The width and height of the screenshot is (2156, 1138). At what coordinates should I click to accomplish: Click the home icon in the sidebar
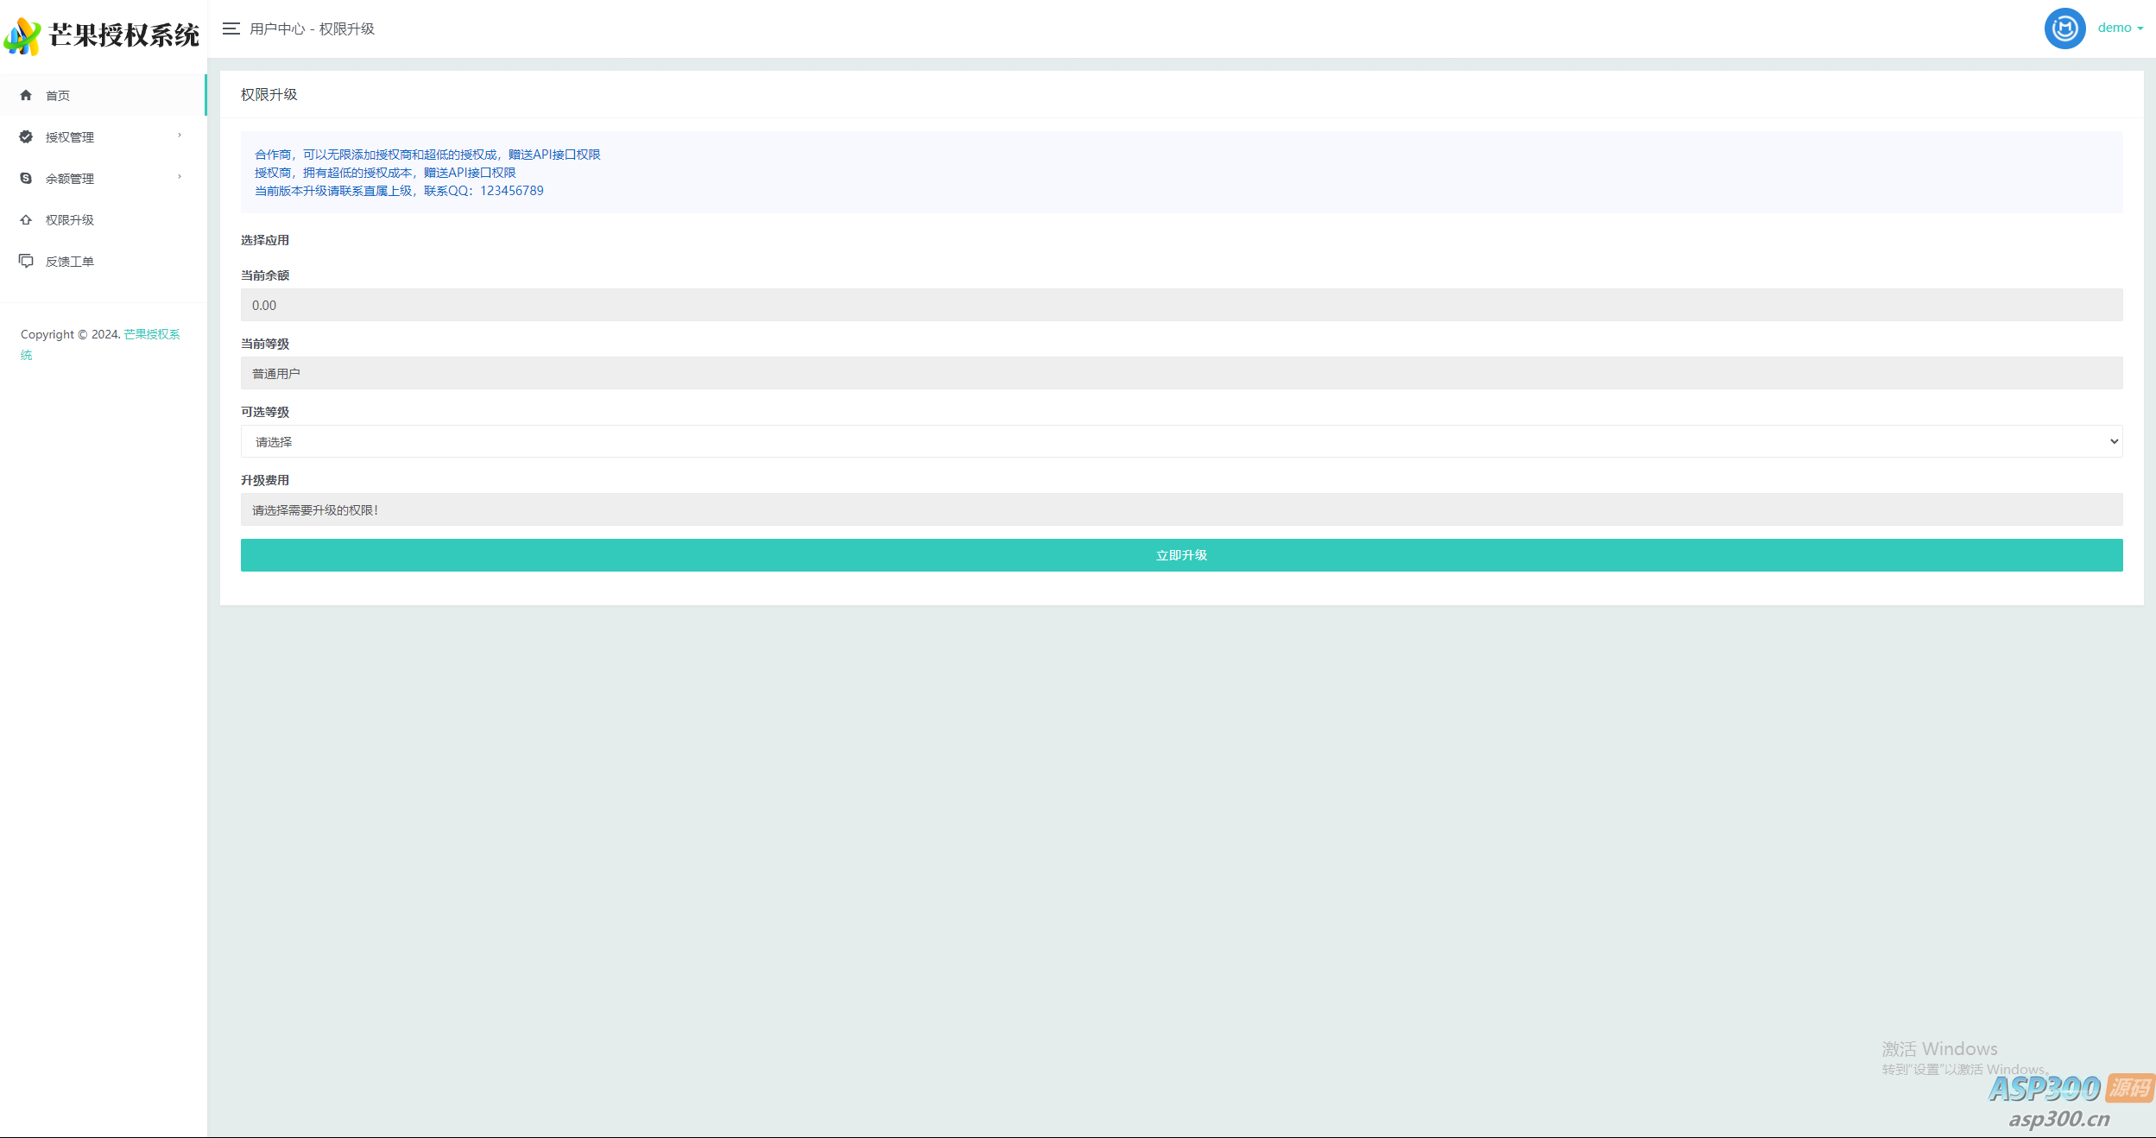[x=26, y=95]
